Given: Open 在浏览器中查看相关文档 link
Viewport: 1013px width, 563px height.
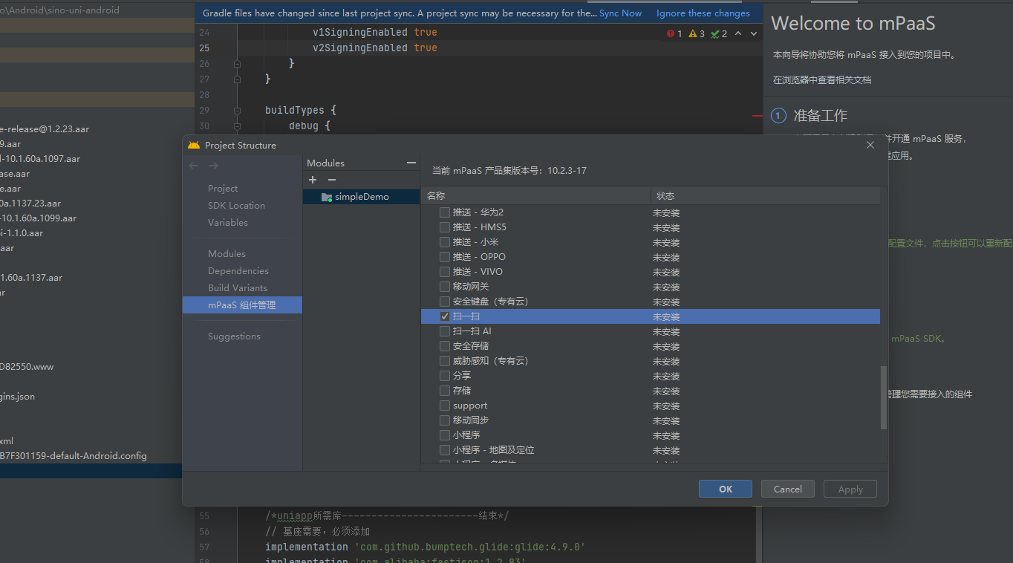Looking at the screenshot, I should click(822, 79).
